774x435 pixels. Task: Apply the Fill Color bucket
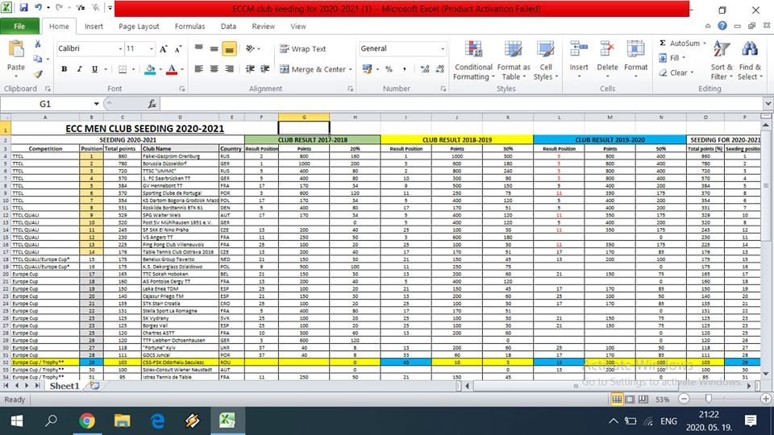[x=150, y=69]
